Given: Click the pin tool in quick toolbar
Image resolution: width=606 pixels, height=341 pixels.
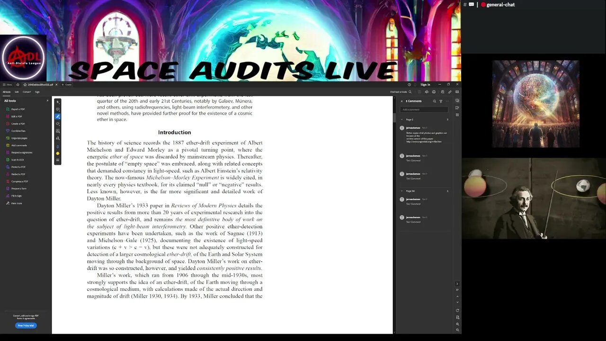Looking at the screenshot, I should pos(58,147).
